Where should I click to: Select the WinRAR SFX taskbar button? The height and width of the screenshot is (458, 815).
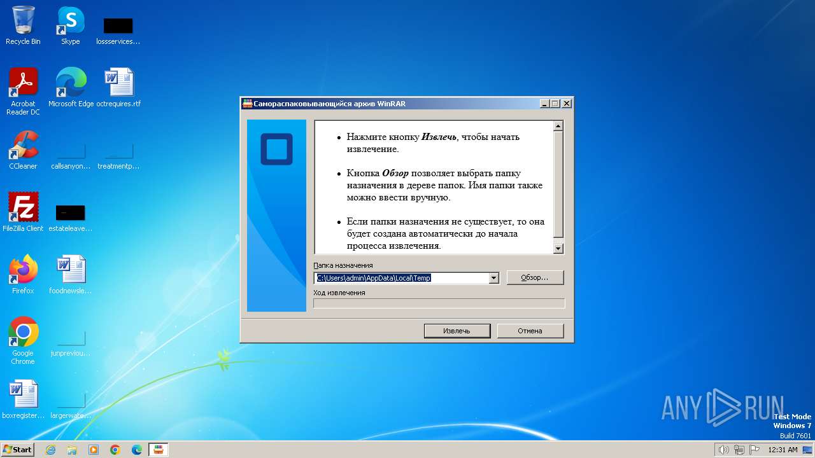click(x=159, y=450)
